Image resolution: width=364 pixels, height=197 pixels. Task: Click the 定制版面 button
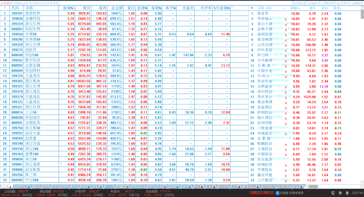coord(357,3)
